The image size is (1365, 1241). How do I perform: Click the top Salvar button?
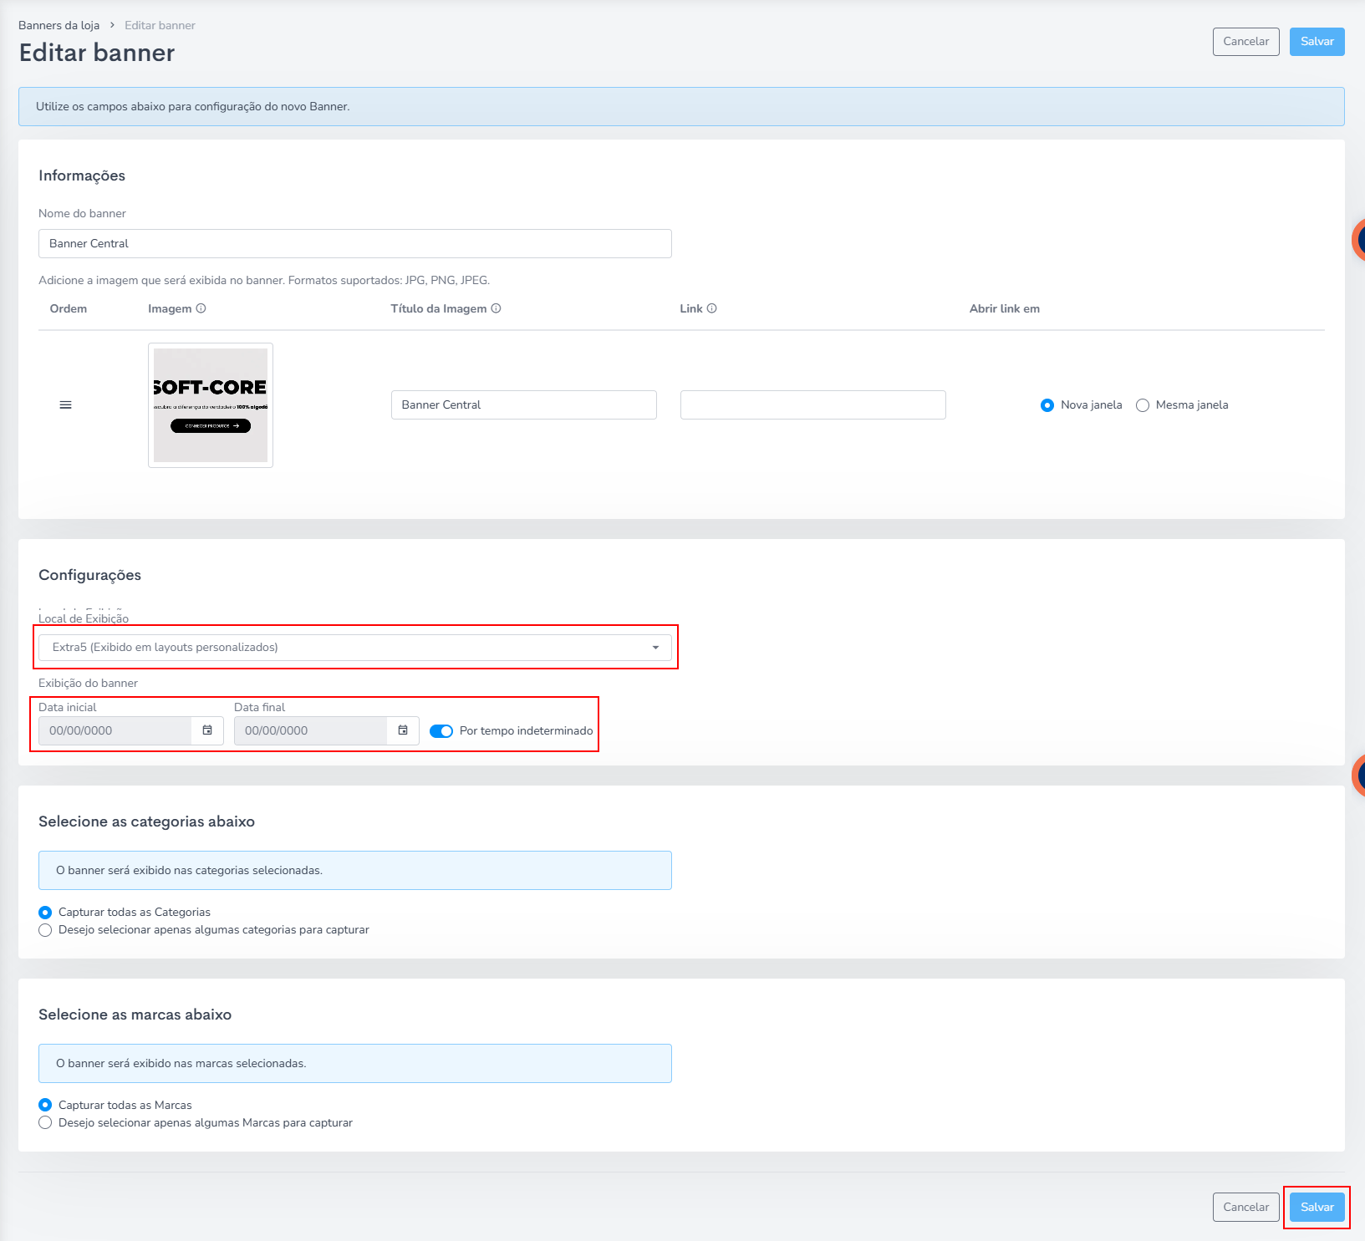click(x=1317, y=42)
